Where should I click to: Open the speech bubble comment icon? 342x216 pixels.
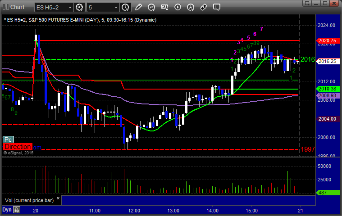[x=217, y=7]
